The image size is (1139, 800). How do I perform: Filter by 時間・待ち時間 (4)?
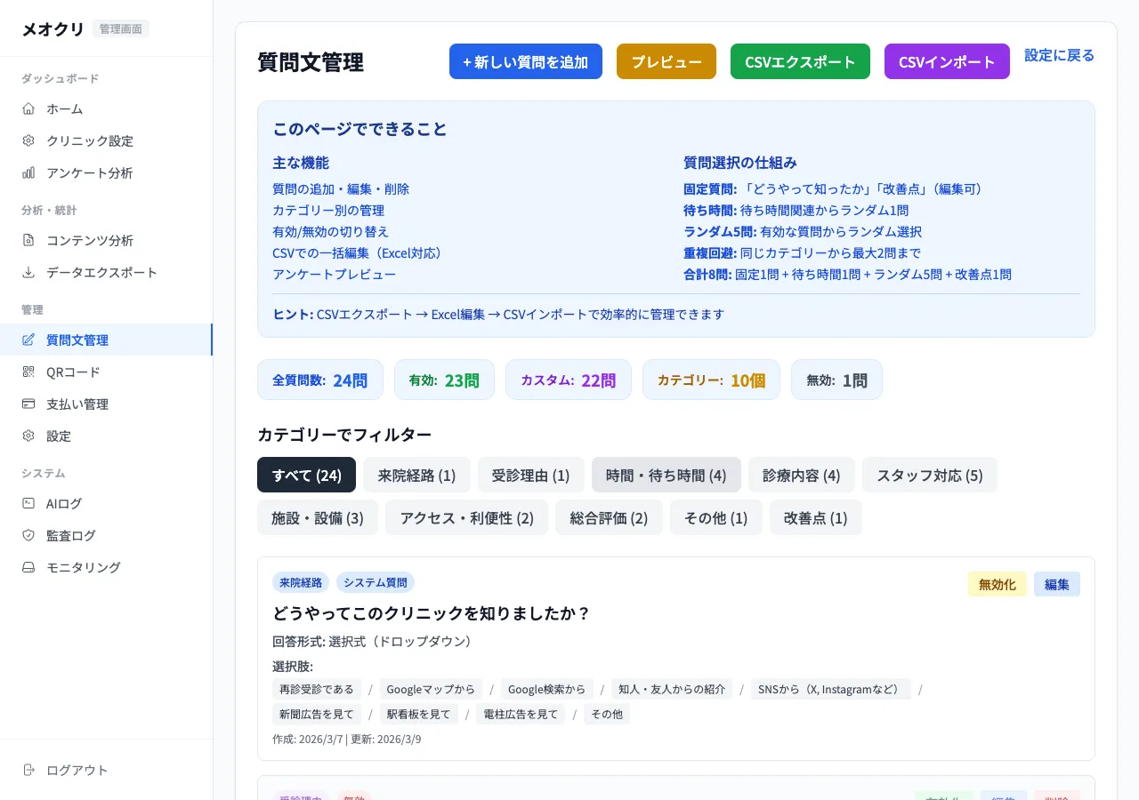pyautogui.click(x=666, y=475)
